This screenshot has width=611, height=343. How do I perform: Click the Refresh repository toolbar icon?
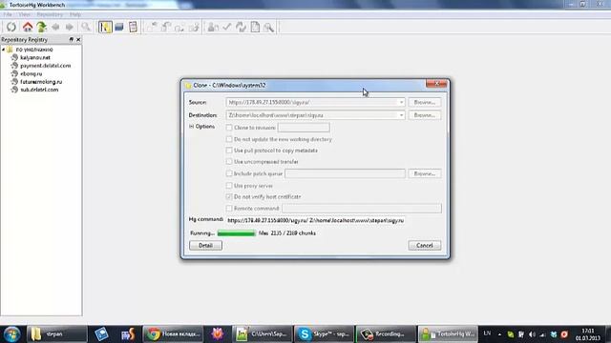(11, 27)
